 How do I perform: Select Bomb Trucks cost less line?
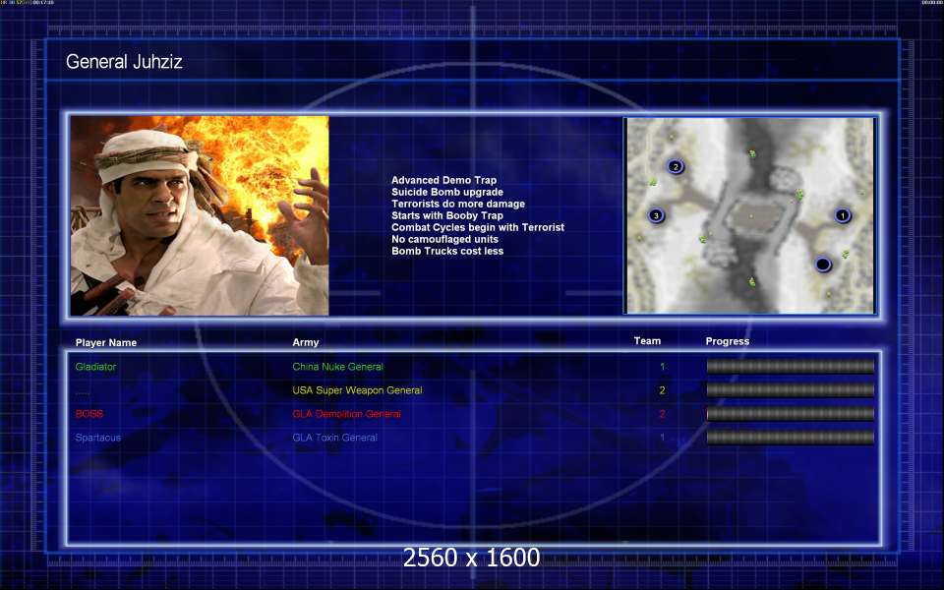pos(447,251)
